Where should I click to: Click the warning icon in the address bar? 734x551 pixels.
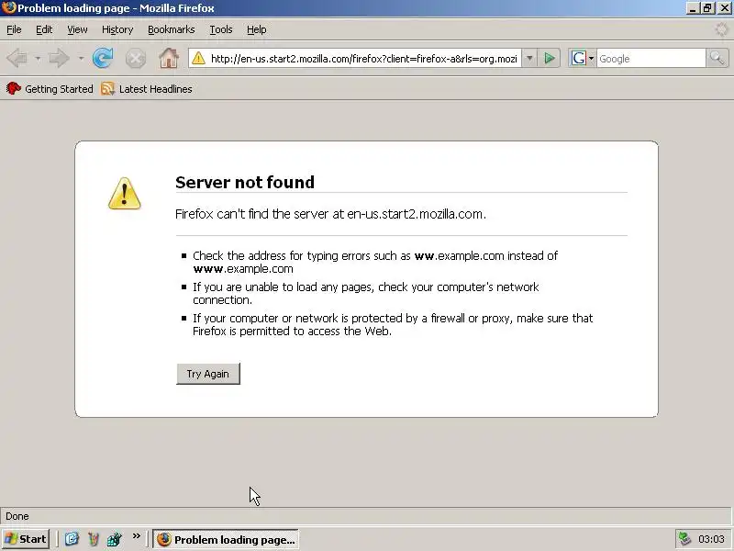[x=198, y=59]
